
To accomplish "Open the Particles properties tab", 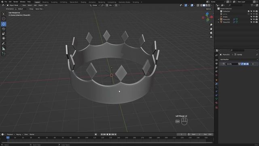I will (217, 88).
